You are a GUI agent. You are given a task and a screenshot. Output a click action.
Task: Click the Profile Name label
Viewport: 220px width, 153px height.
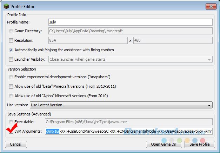click(x=18, y=22)
